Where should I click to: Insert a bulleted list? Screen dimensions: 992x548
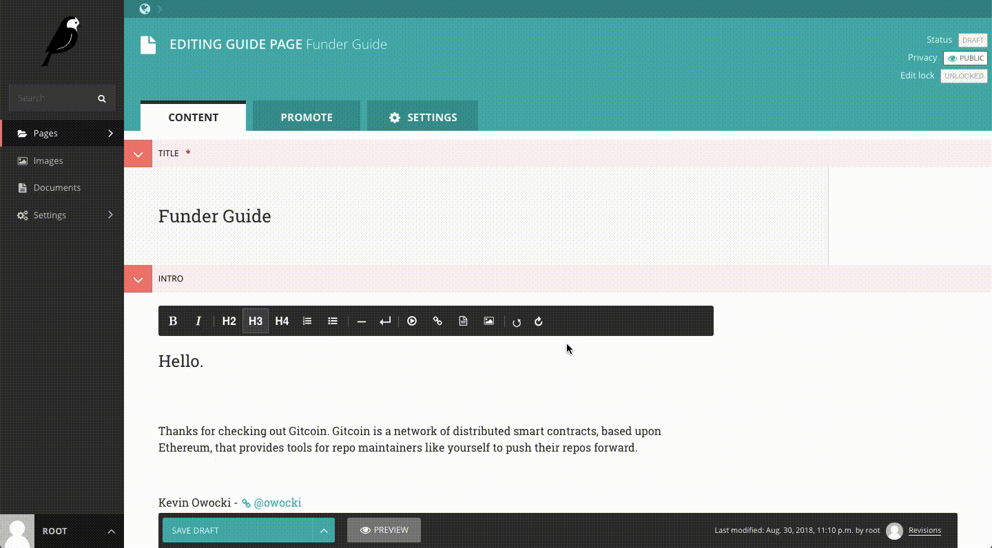333,321
